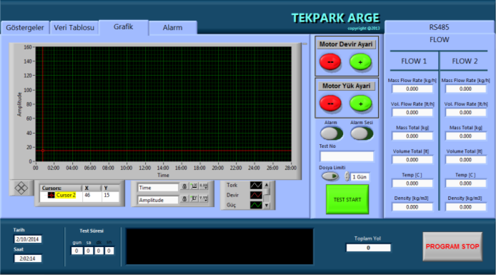Image resolution: width=496 pixels, height=275 pixels.
Task: Click the Test No input field
Action: 347,156
